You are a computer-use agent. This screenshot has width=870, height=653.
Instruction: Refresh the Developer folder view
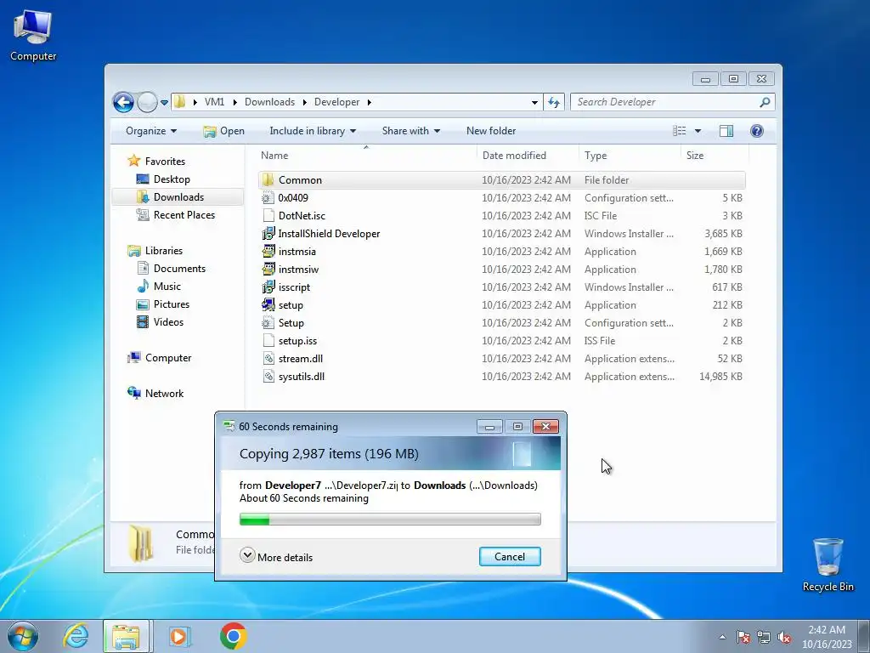click(x=554, y=102)
